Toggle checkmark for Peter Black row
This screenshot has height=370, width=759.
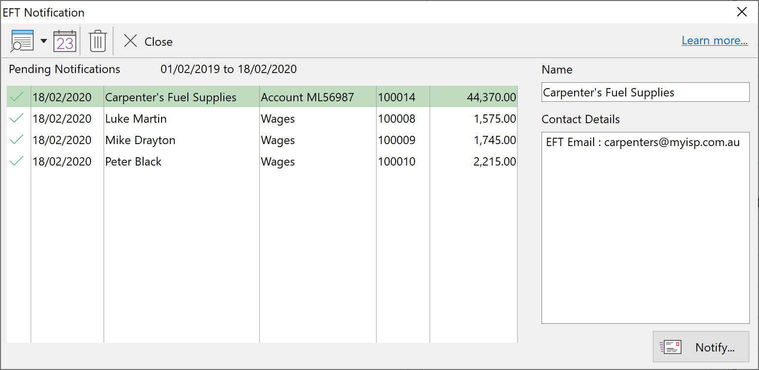click(x=17, y=161)
